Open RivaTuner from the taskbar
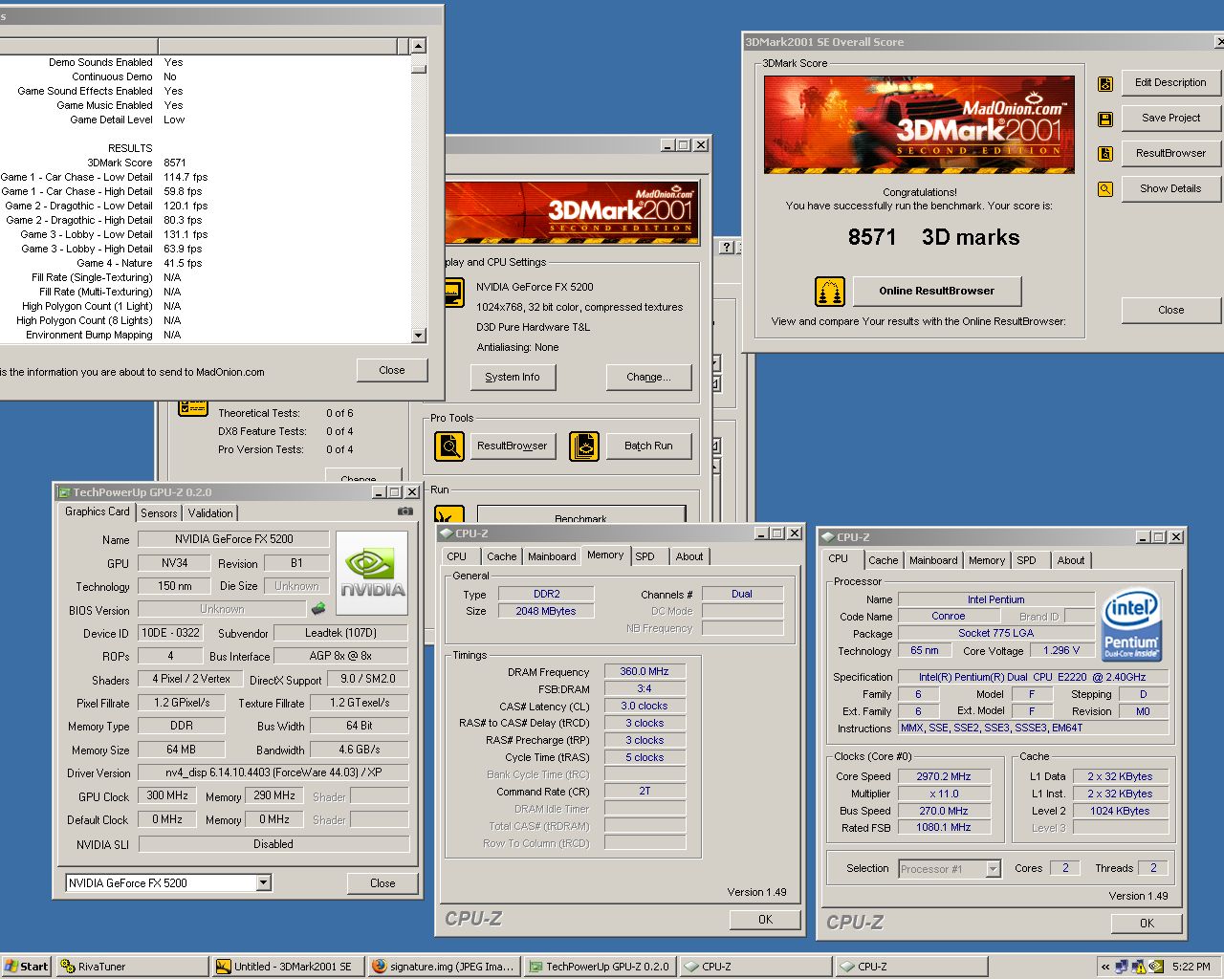The height and width of the screenshot is (979, 1224). [132, 967]
